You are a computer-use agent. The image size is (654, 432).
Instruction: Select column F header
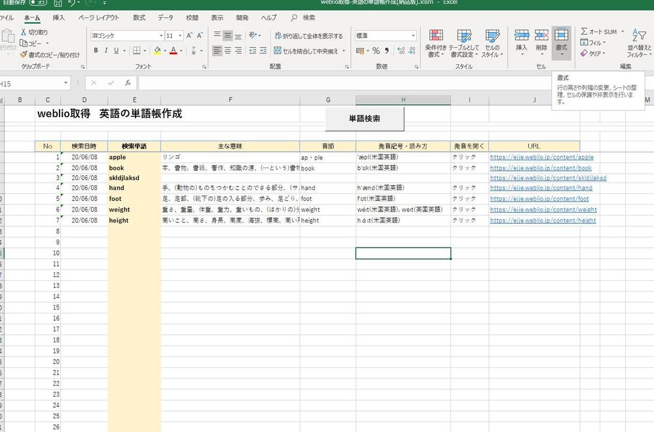click(x=230, y=99)
